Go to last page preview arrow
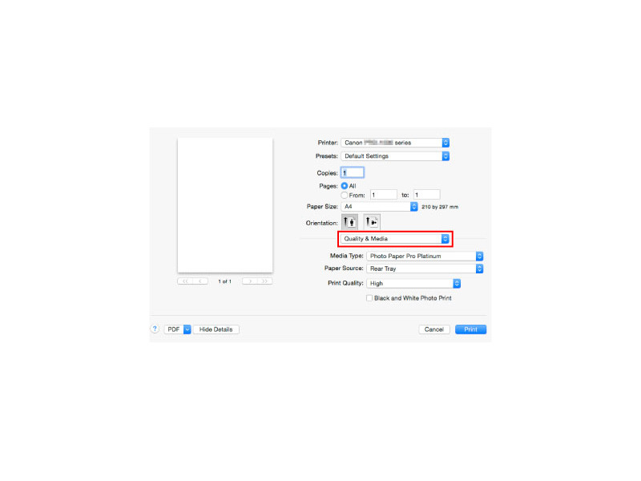 265,281
